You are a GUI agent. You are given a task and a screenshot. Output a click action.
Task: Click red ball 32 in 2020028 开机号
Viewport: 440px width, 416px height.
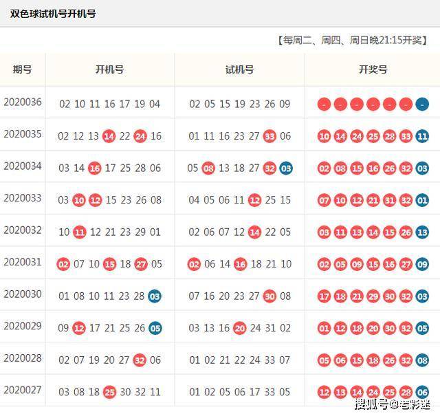tap(140, 360)
